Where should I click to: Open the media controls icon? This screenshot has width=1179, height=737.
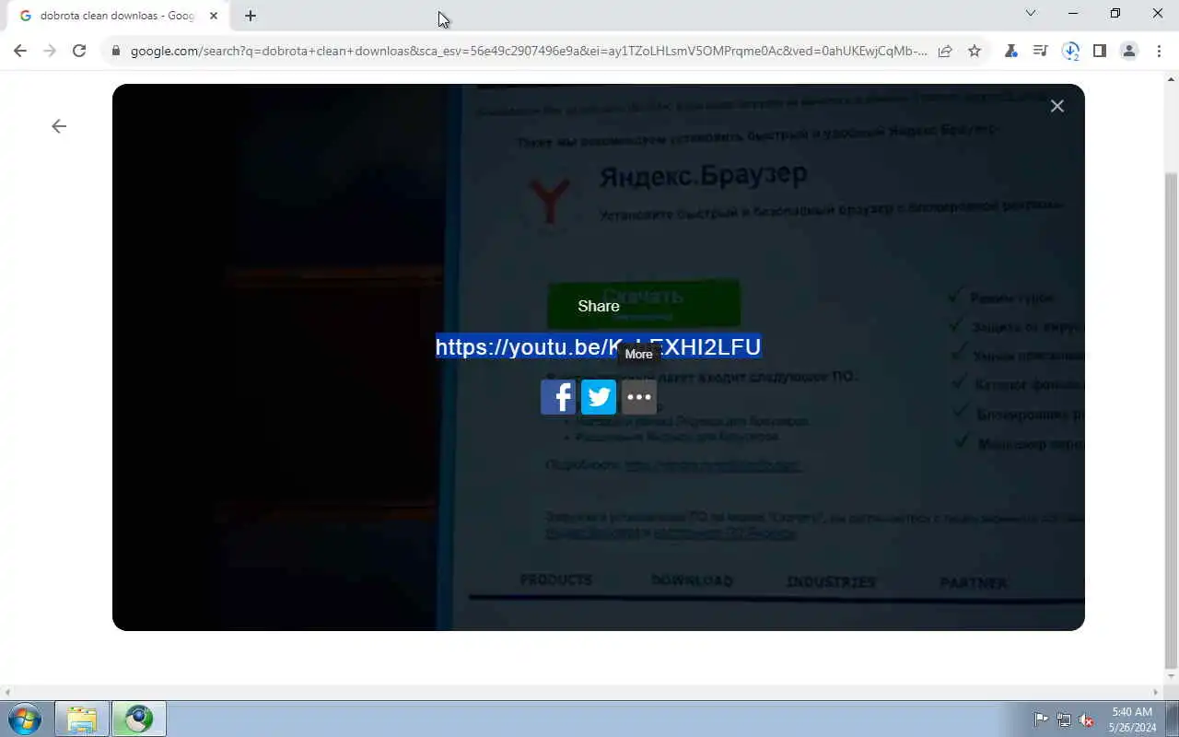point(1041,51)
